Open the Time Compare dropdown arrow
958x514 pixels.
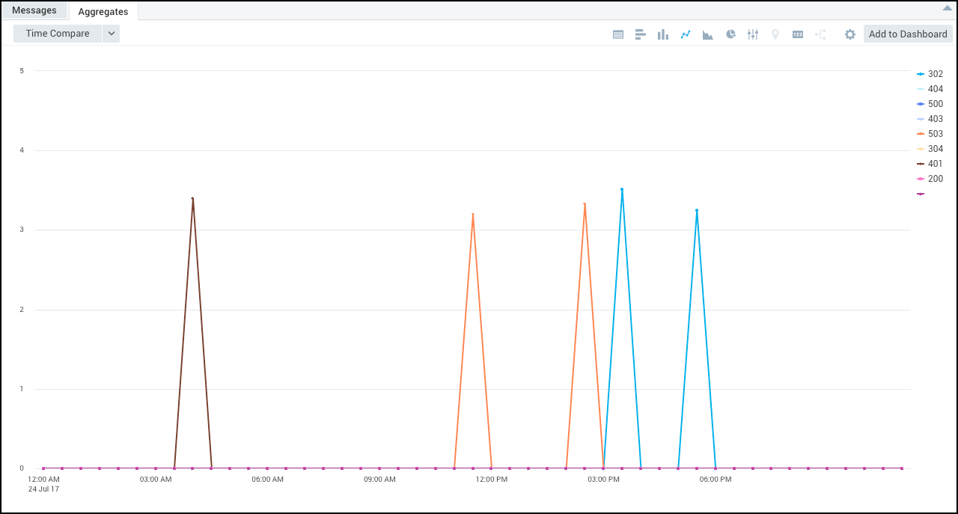111,34
